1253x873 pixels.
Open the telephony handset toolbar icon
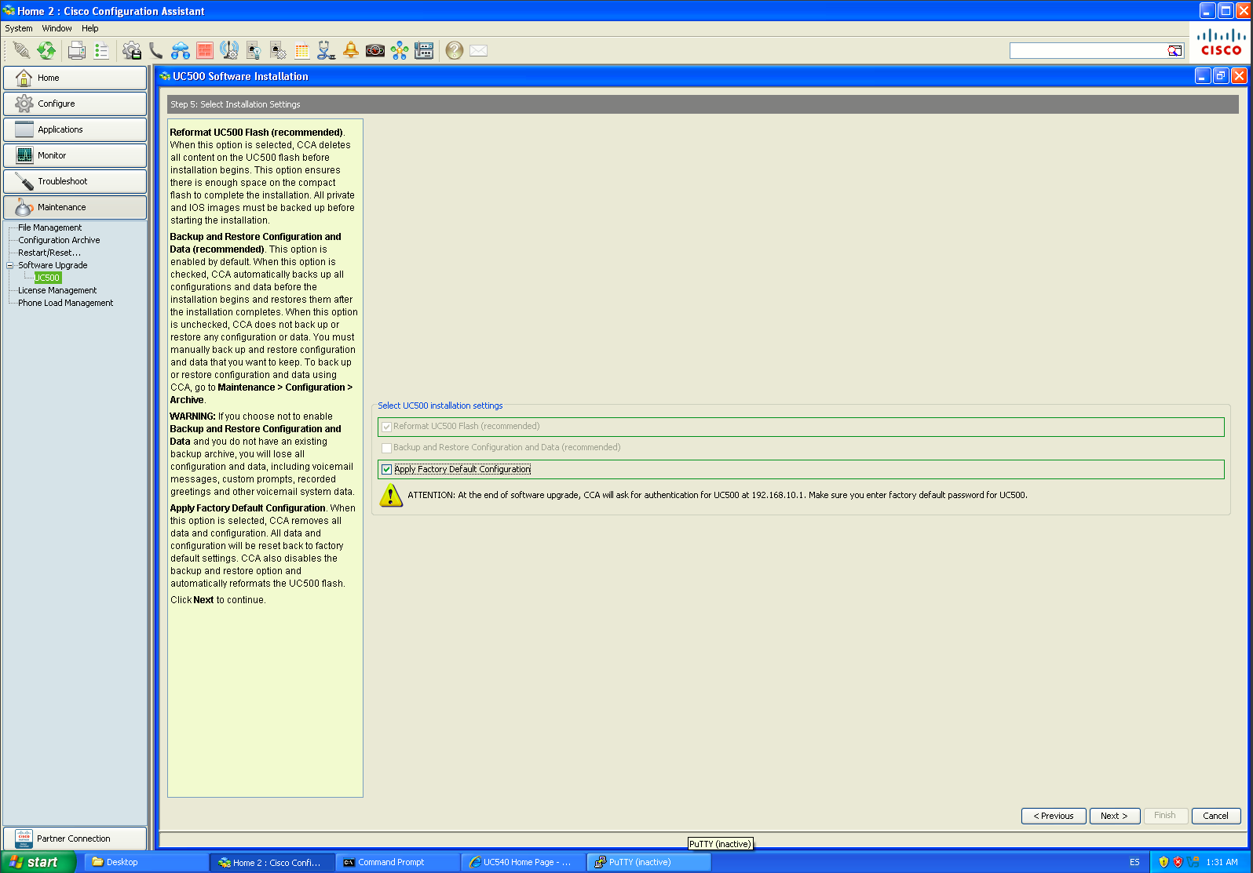click(156, 50)
